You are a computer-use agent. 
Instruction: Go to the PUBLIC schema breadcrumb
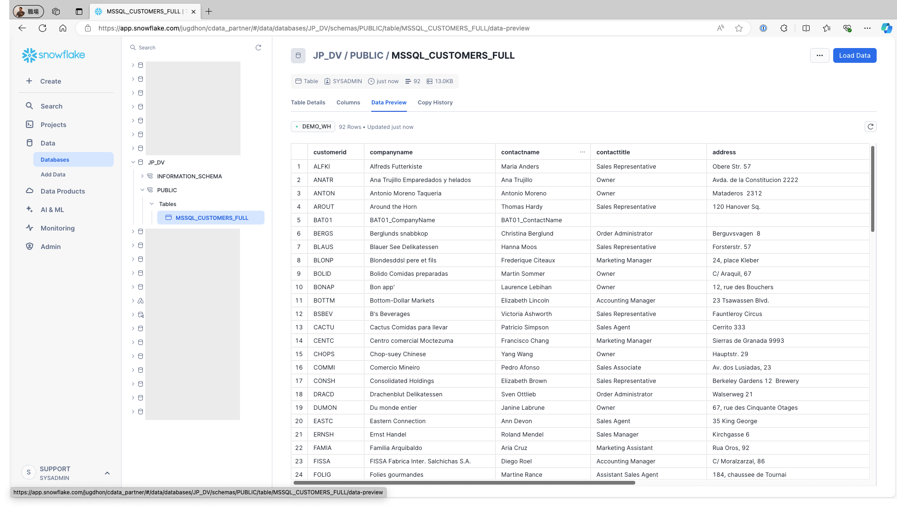[x=366, y=55]
